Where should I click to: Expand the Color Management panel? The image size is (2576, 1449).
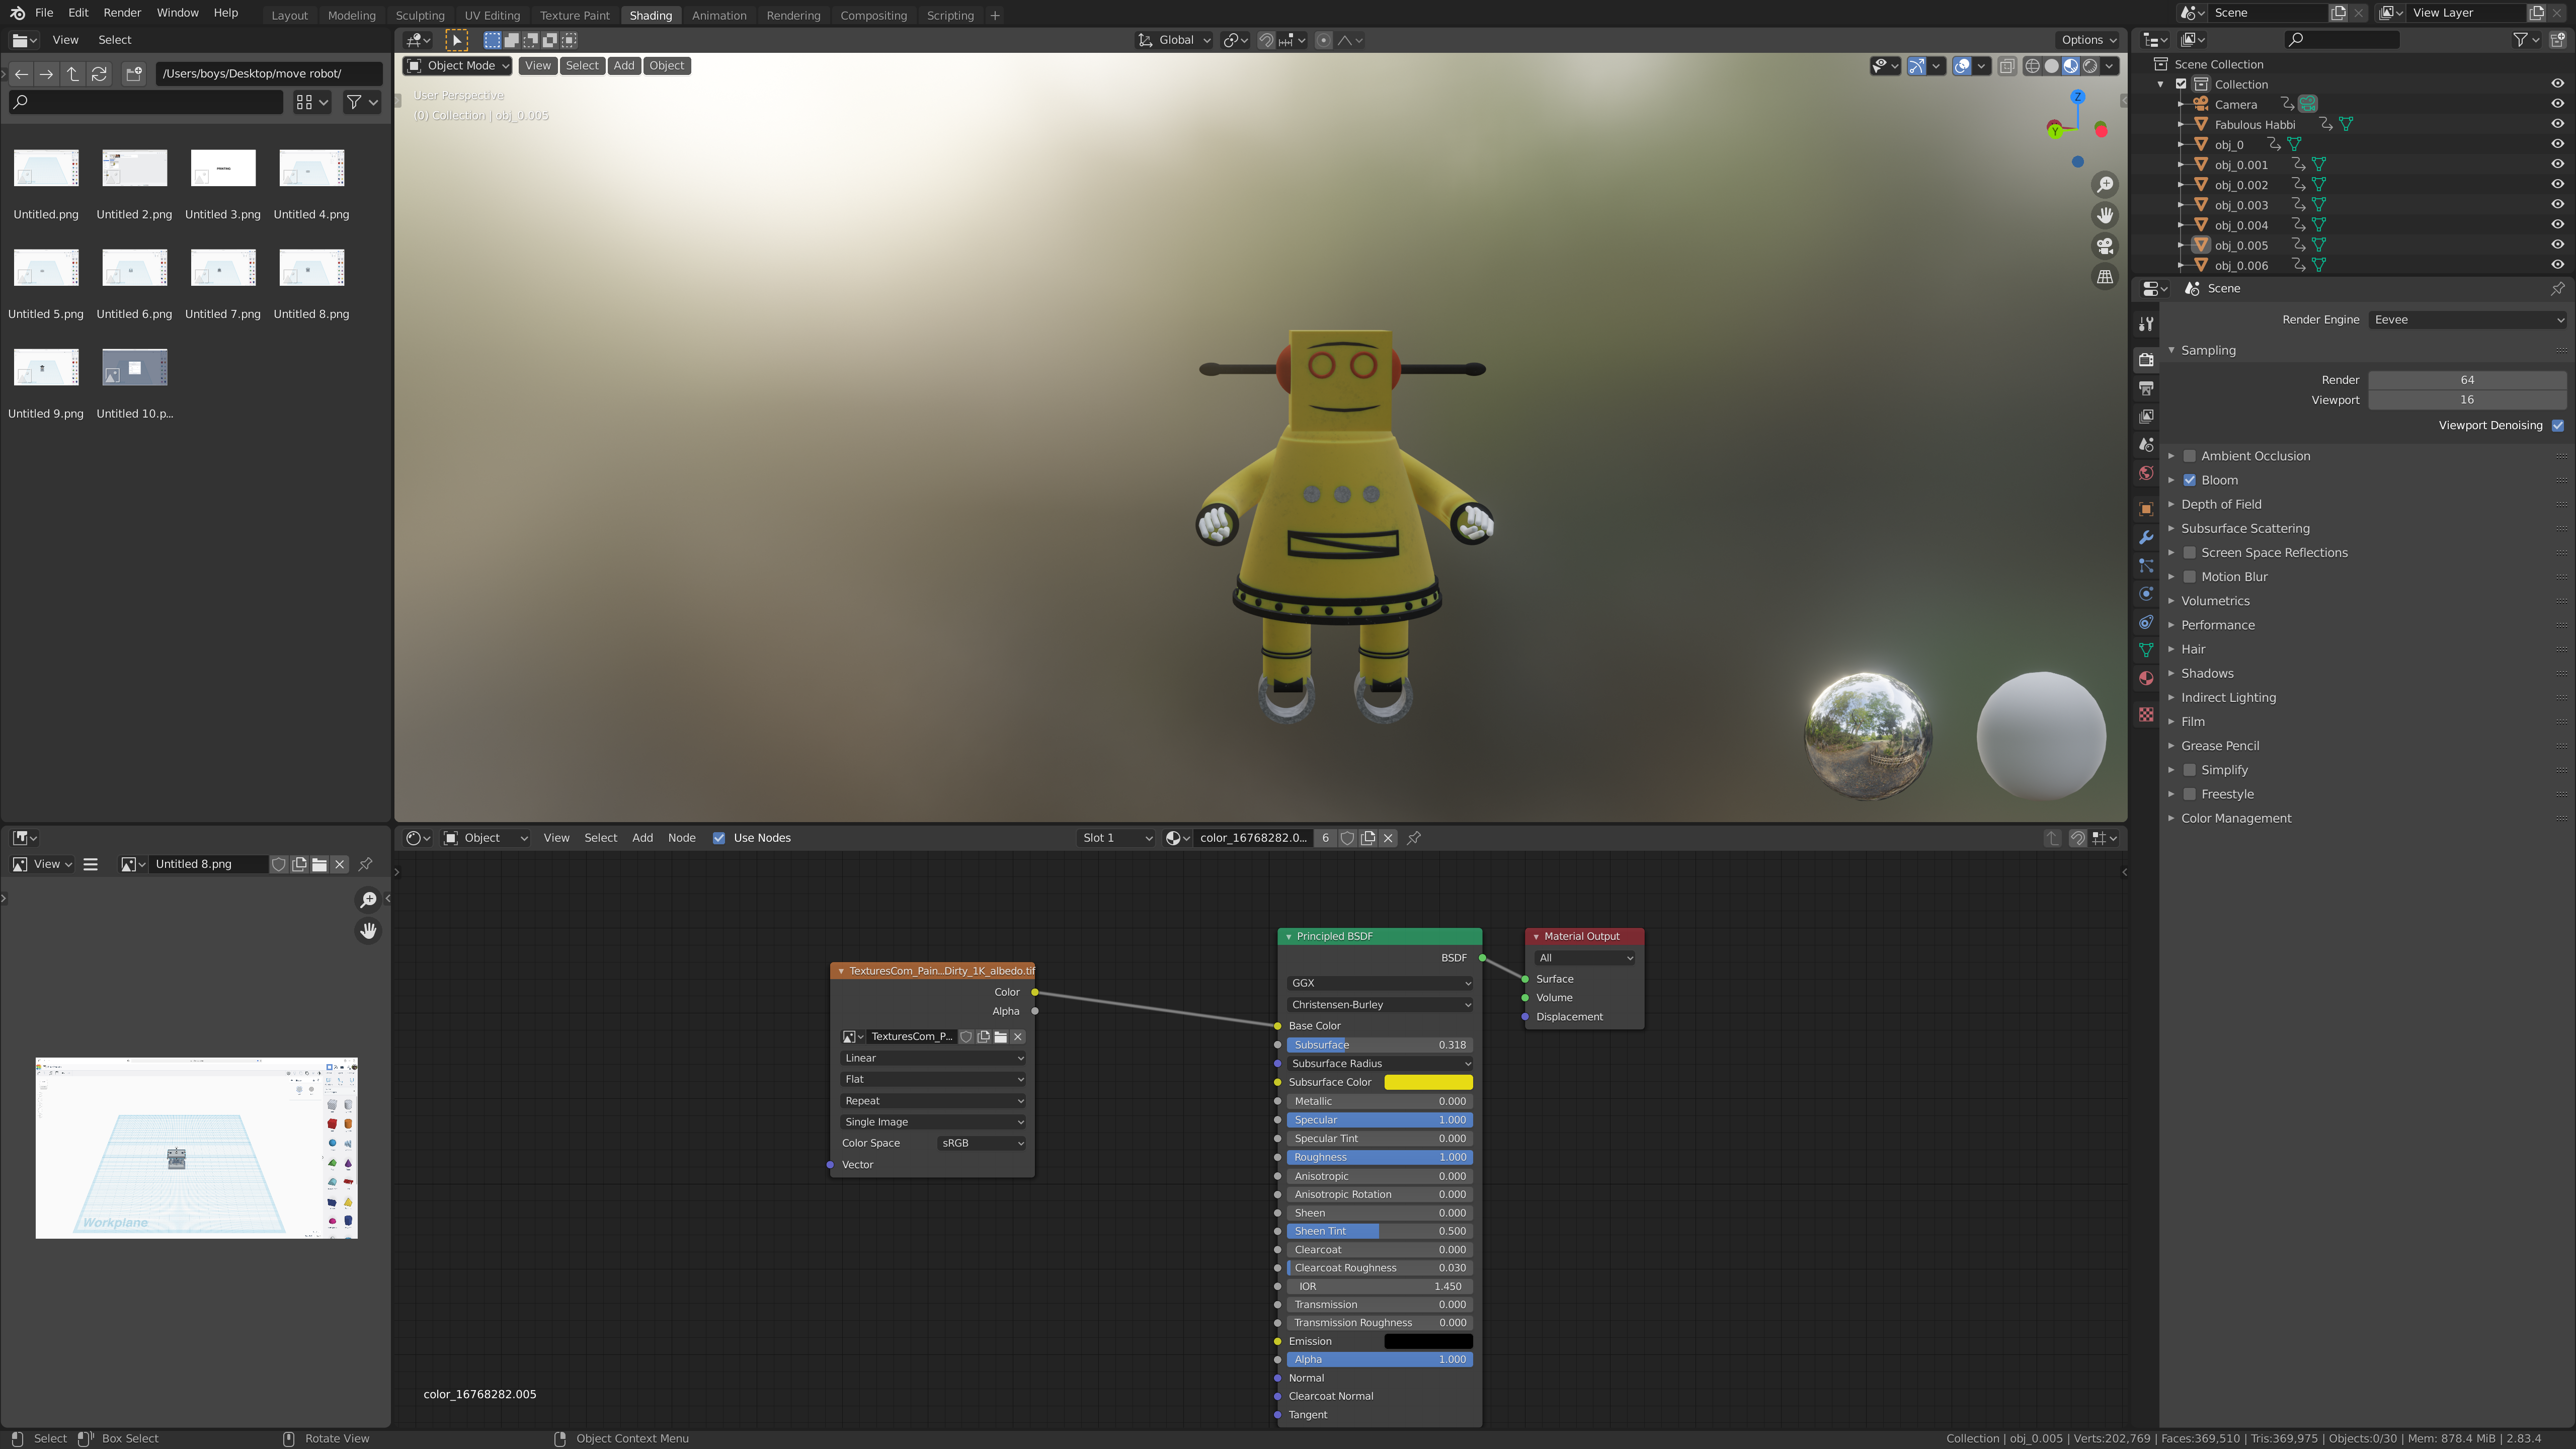[x=2236, y=818]
